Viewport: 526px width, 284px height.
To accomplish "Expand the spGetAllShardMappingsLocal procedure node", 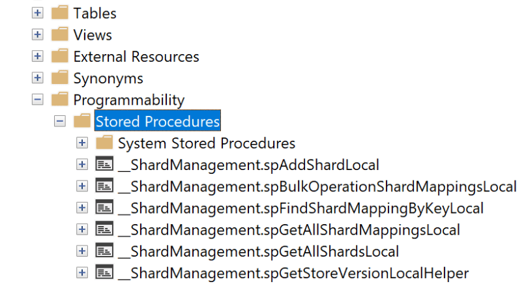I will 82,229.
